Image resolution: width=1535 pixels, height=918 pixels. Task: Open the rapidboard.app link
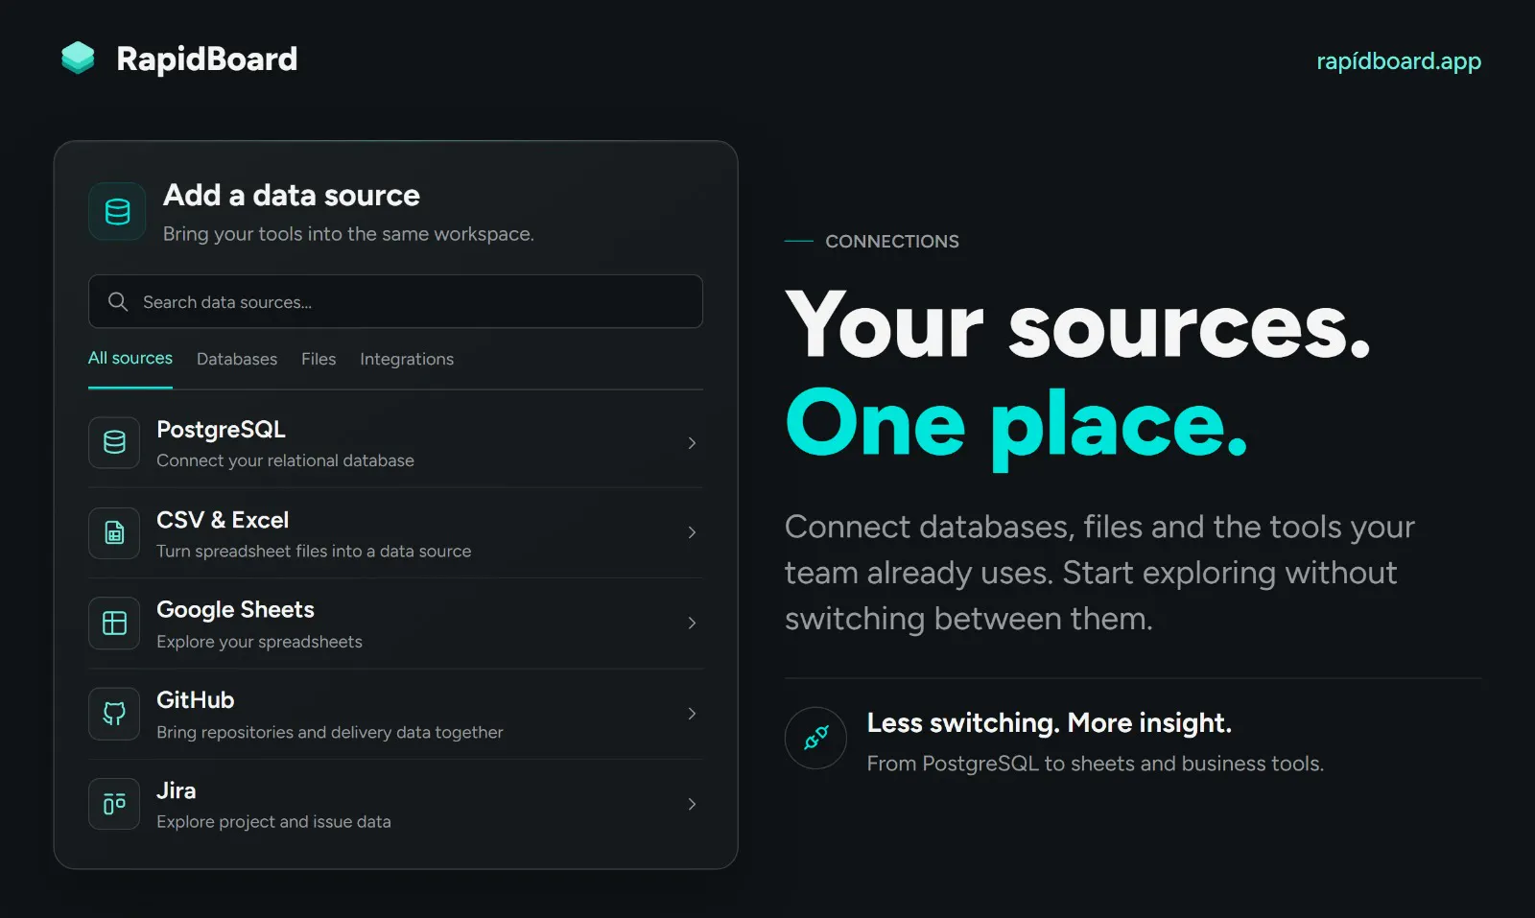click(x=1399, y=61)
